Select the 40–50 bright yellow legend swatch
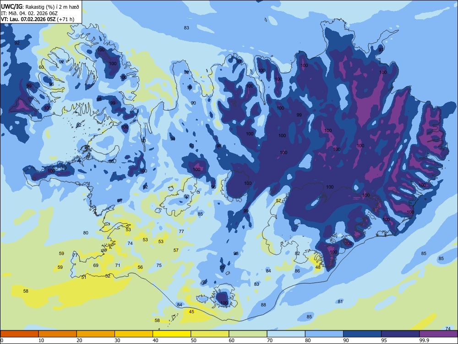 tap(172, 334)
